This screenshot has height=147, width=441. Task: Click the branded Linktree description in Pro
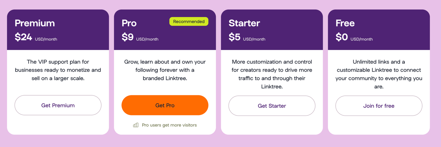[165, 70]
